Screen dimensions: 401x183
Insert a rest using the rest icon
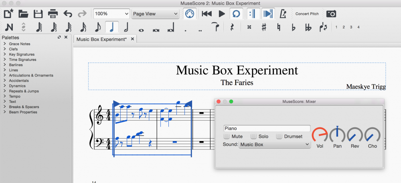[232, 27]
